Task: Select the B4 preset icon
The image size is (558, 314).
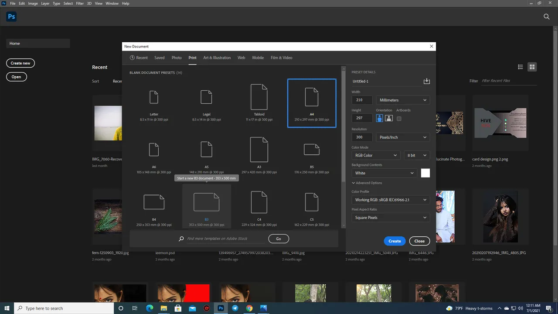Action: (x=154, y=202)
